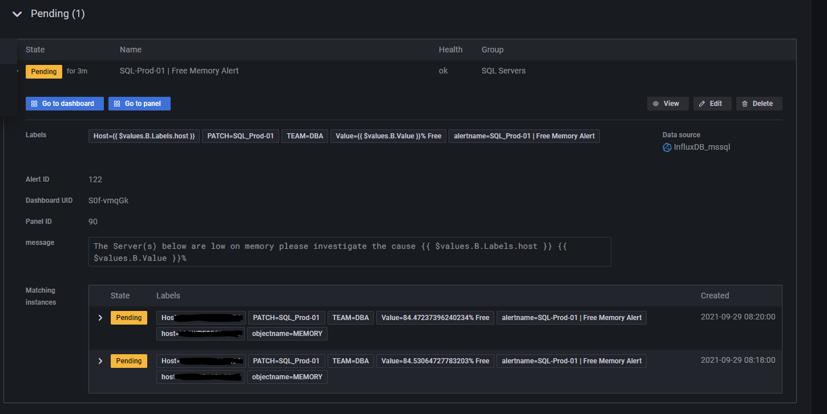Expand the second pending instance created 08:18:00

(x=100, y=361)
